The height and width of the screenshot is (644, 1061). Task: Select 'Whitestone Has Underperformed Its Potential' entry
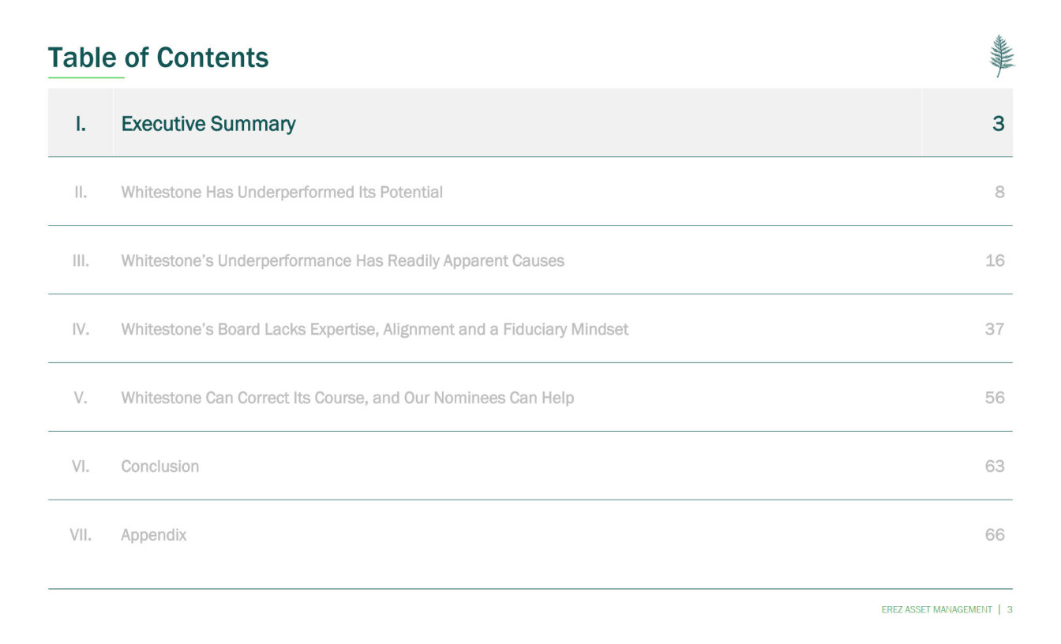(x=282, y=193)
